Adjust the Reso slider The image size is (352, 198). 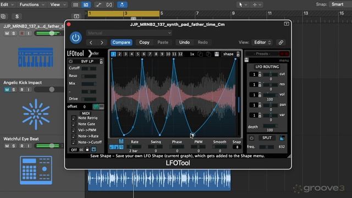89,76
